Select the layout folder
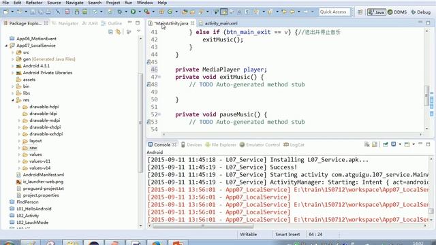This screenshot has height=245, width=436. 35,141
